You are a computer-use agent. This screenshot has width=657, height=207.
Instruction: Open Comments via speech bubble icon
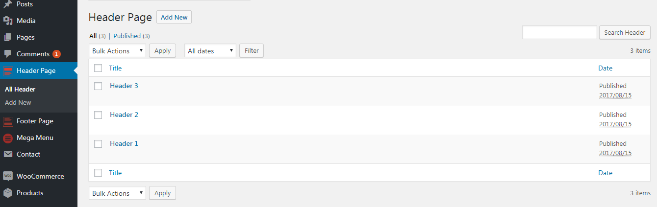pyautogui.click(x=8, y=54)
